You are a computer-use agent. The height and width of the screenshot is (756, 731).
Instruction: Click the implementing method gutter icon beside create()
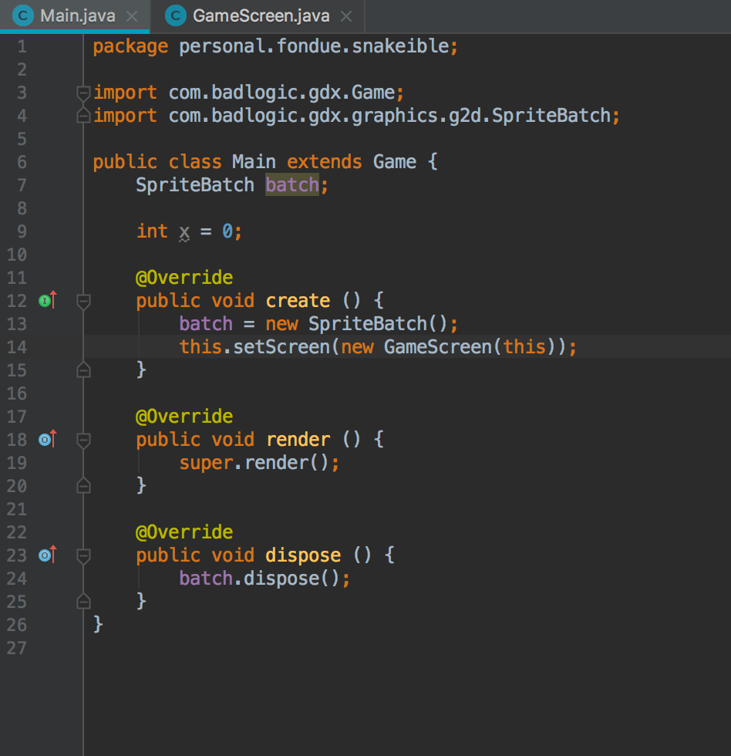point(46,301)
